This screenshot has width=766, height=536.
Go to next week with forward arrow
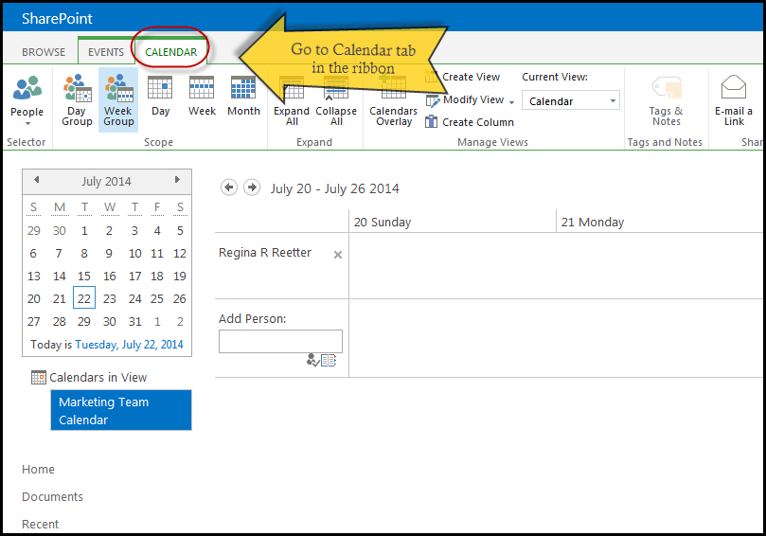pyautogui.click(x=252, y=188)
